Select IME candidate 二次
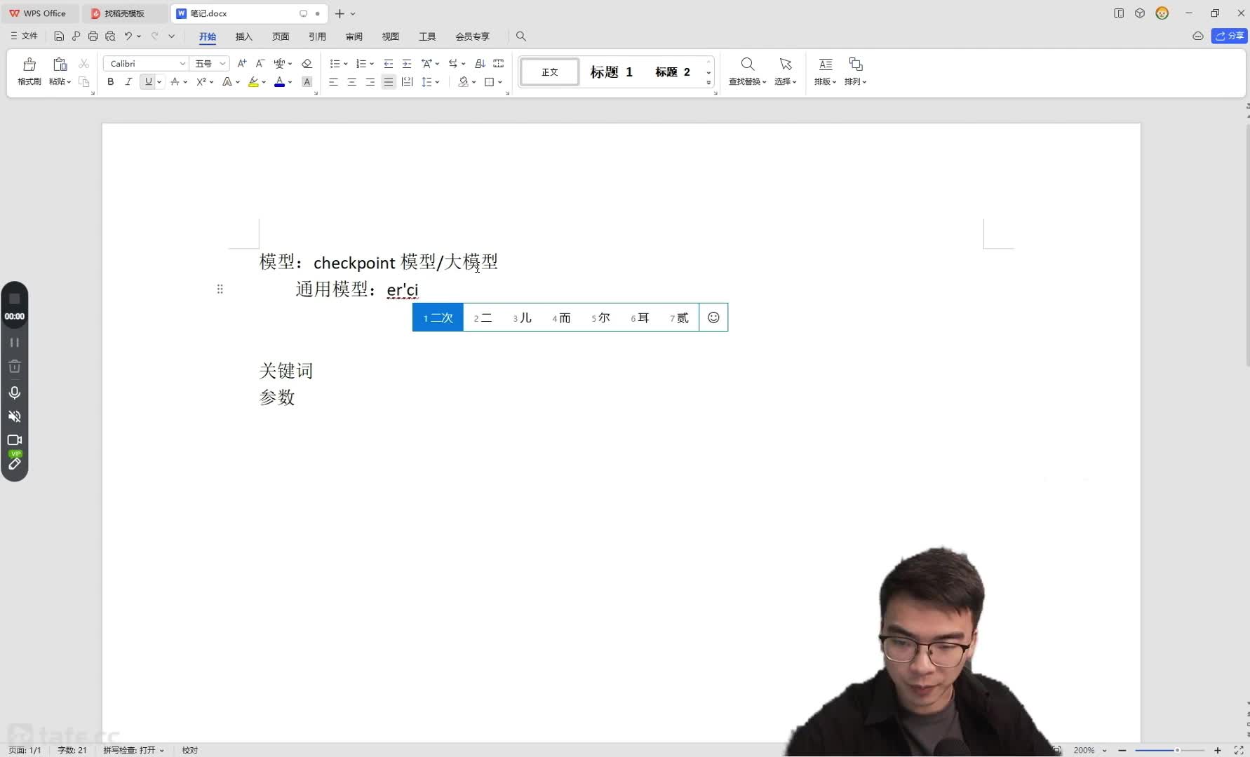Viewport: 1250px width, 757px height. (x=438, y=318)
